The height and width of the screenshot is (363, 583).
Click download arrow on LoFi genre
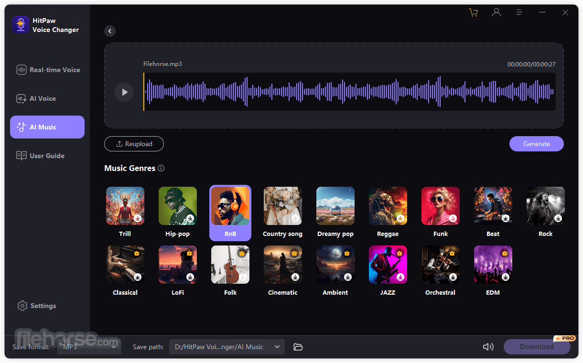(x=190, y=277)
